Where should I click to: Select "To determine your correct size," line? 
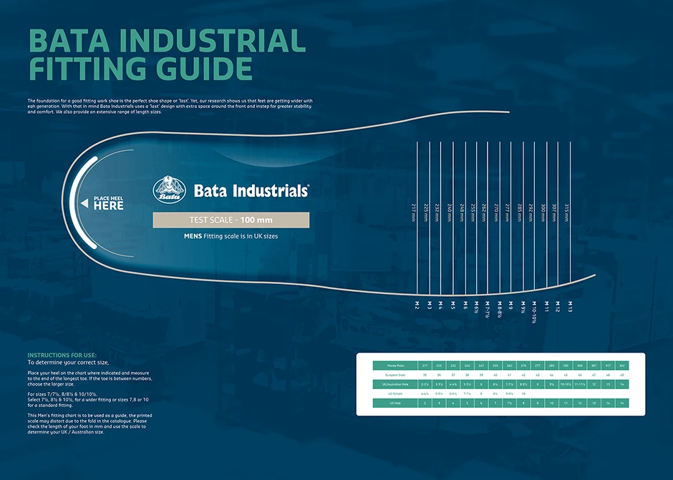(x=68, y=363)
